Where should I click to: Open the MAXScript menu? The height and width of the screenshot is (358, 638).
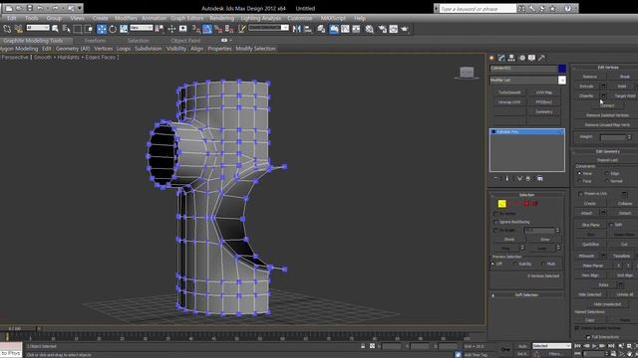coord(333,18)
